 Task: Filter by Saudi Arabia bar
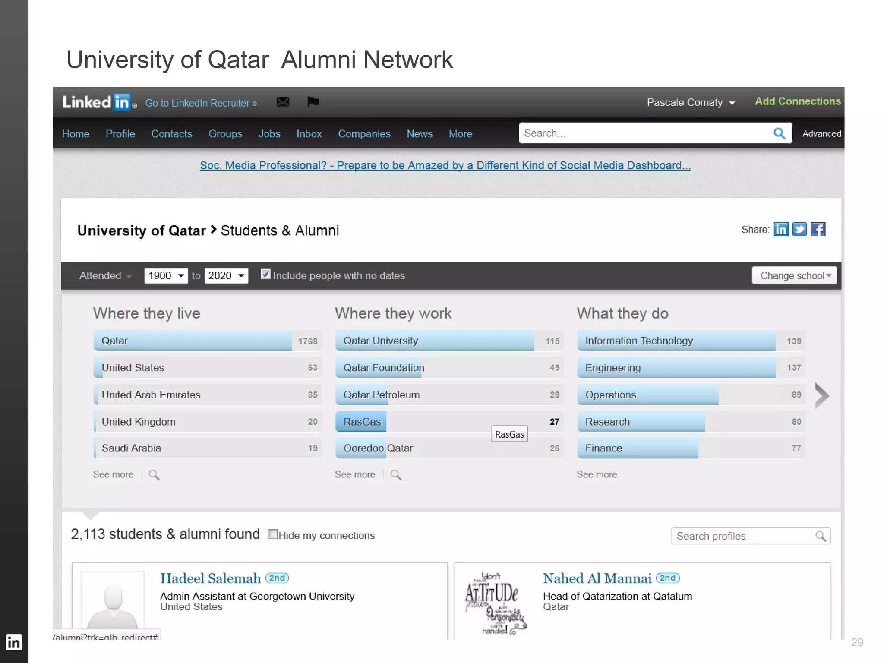[x=208, y=448]
